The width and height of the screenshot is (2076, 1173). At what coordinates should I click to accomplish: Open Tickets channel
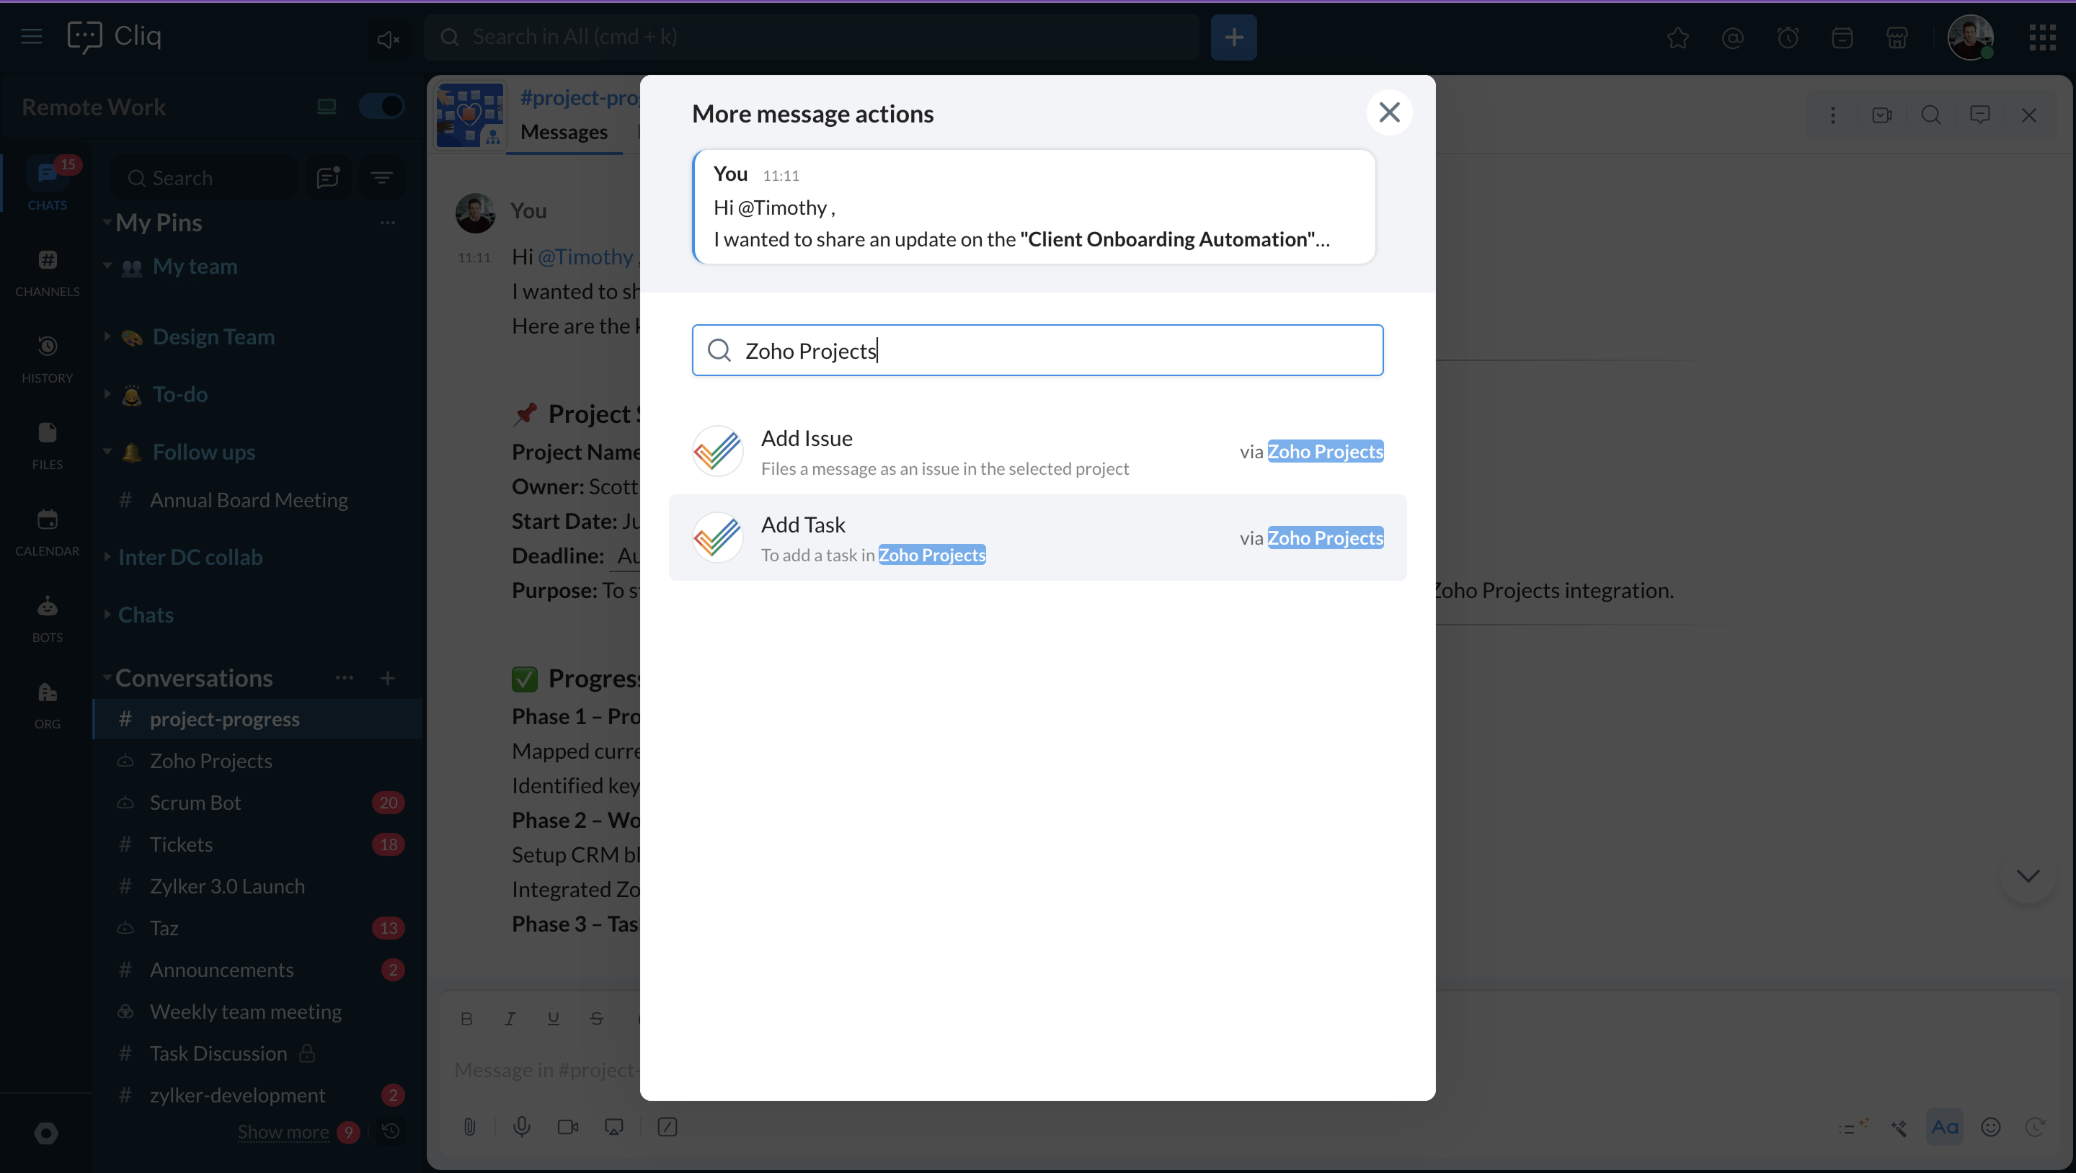click(x=258, y=844)
